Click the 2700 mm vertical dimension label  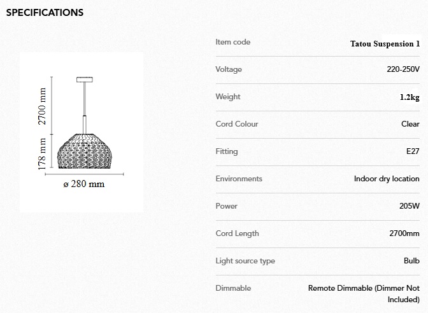pos(43,106)
